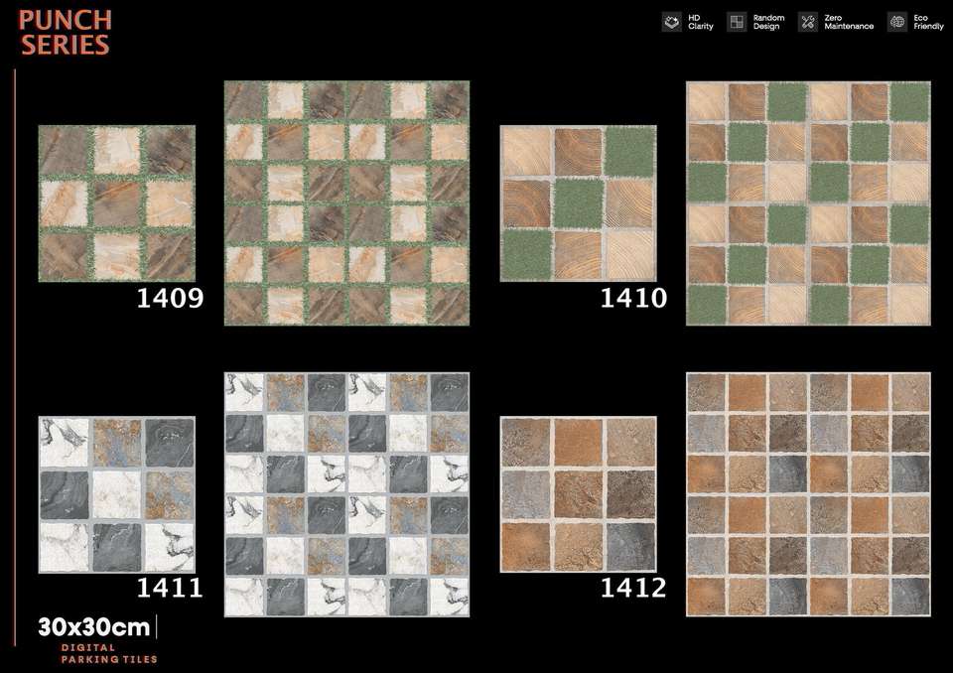Image resolution: width=953 pixels, height=673 pixels.
Task: Select the 1410 single tile sample
Action: point(578,203)
